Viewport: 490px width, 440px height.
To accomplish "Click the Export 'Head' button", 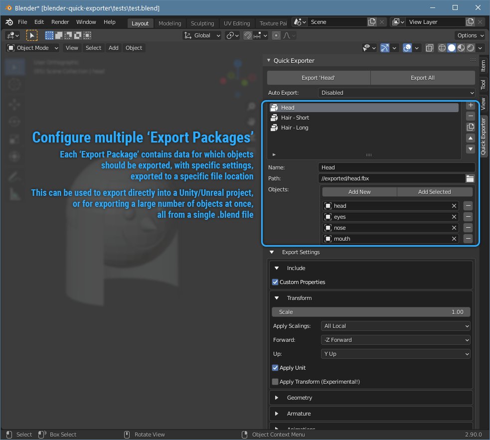I will point(319,78).
